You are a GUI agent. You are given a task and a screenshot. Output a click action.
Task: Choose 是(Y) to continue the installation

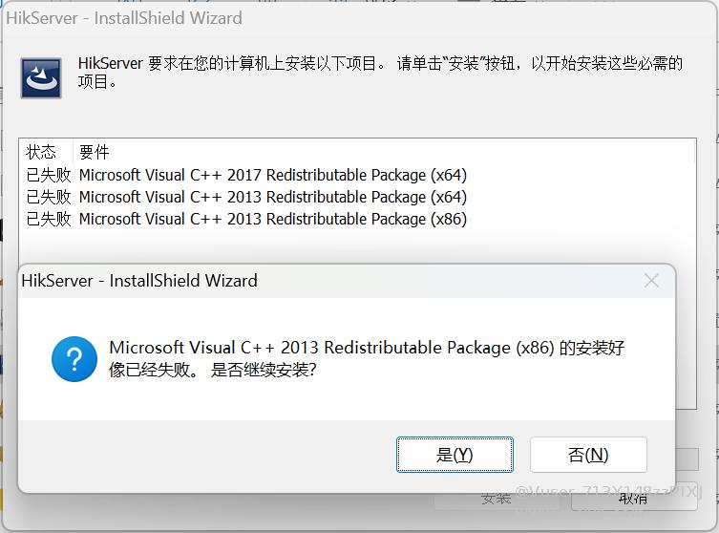click(x=455, y=455)
